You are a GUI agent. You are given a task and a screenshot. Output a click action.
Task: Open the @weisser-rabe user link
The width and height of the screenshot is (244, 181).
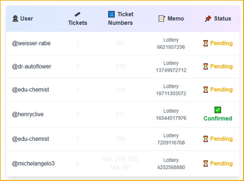click(x=31, y=43)
